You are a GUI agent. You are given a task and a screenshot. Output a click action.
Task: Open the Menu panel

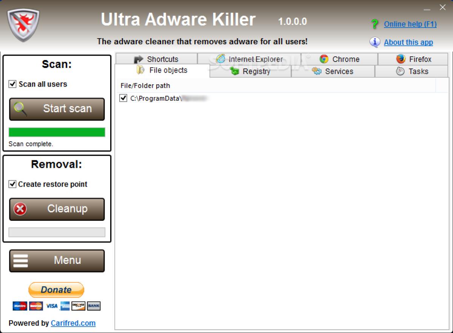57,260
